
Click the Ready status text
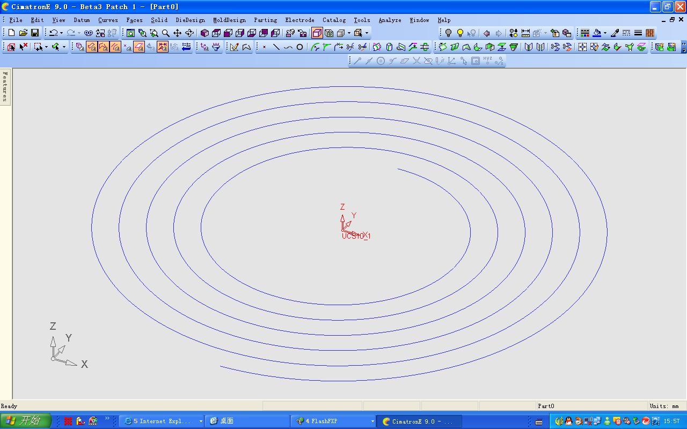pos(9,406)
